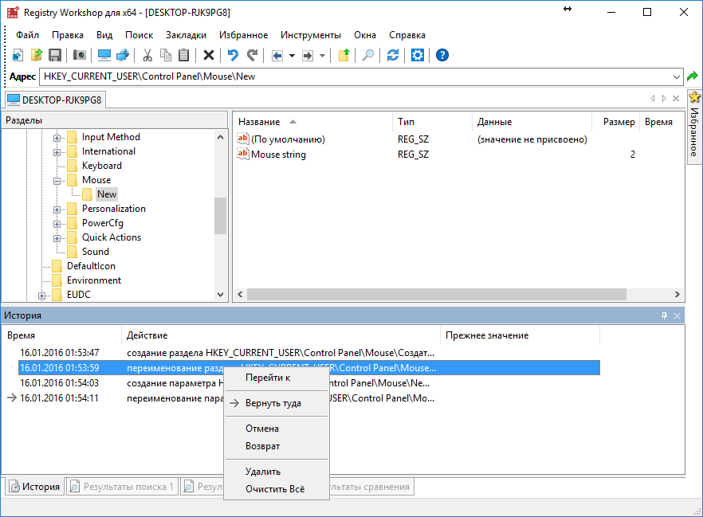Collapse the Mouse tree node

click(57, 181)
